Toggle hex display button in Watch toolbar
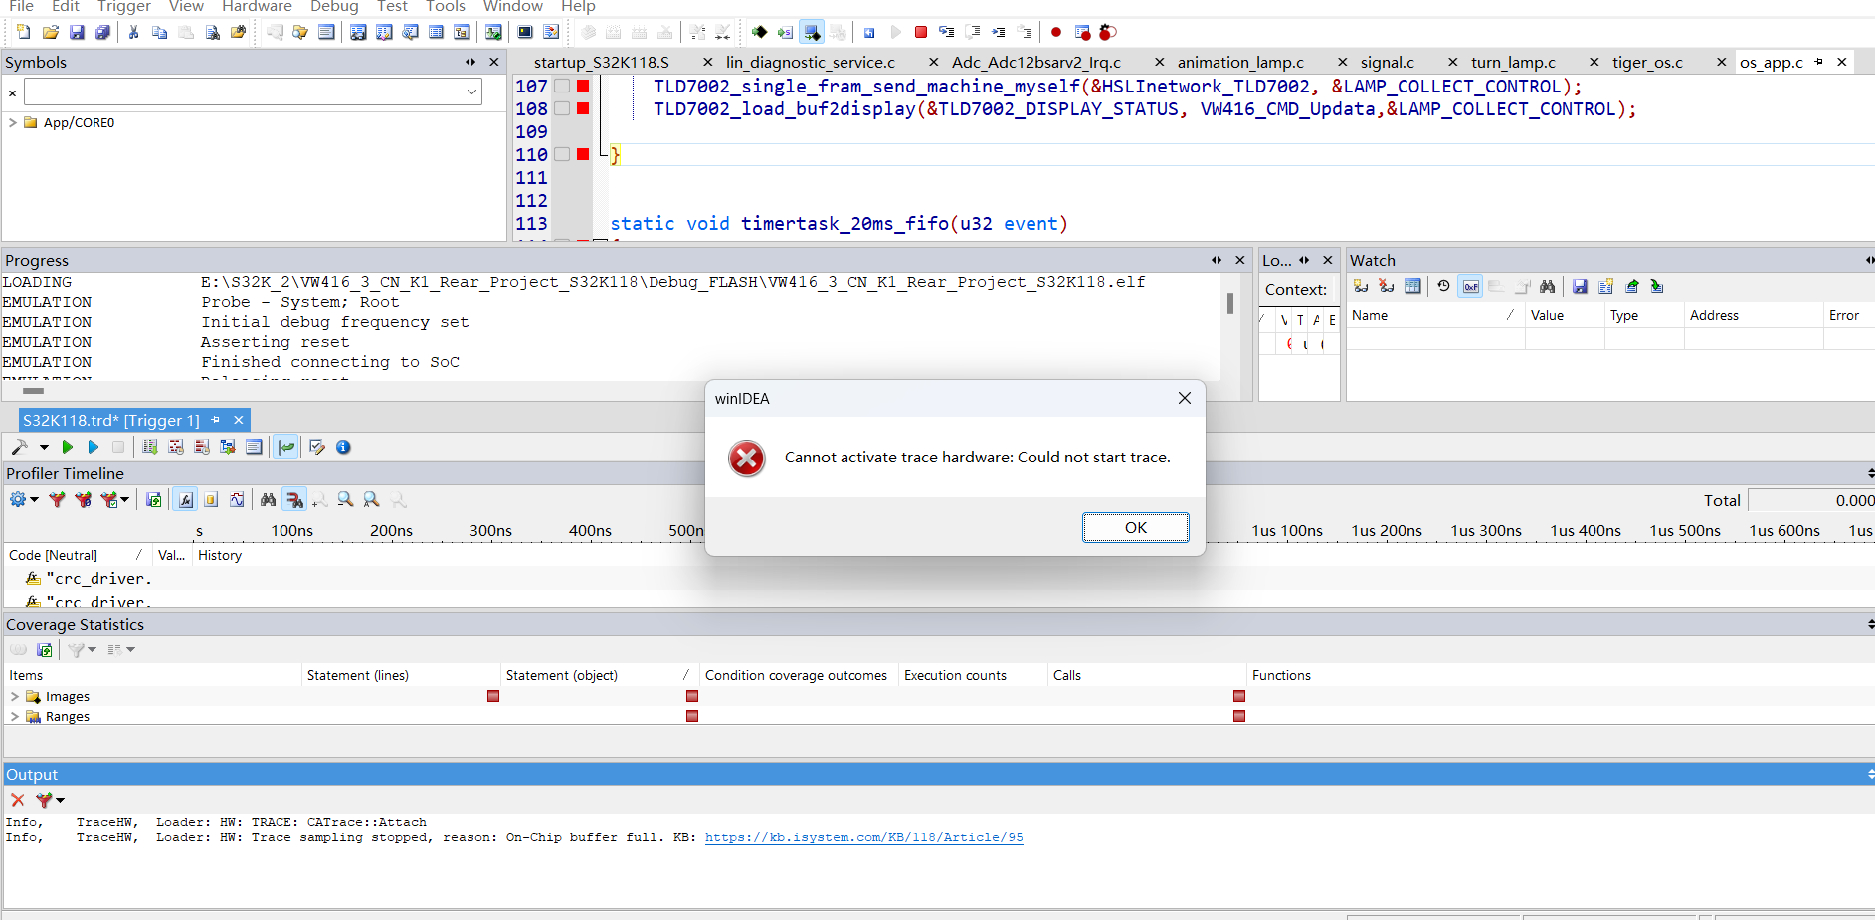 pos(1470,286)
